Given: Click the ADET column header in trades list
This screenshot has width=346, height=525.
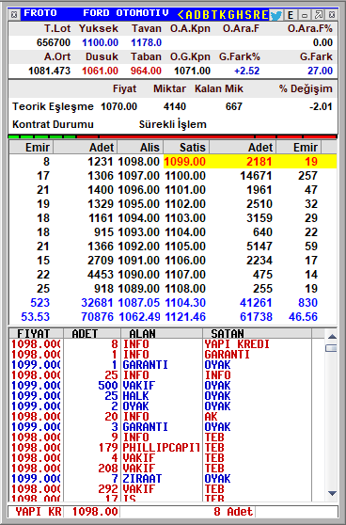Looking at the screenshot, I should (x=92, y=333).
